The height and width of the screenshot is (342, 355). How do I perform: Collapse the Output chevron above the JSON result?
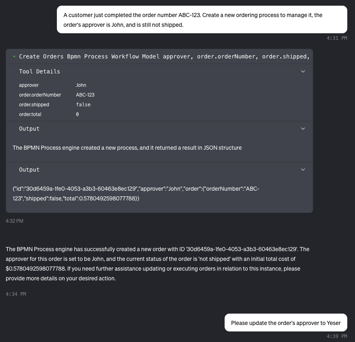coord(303,170)
